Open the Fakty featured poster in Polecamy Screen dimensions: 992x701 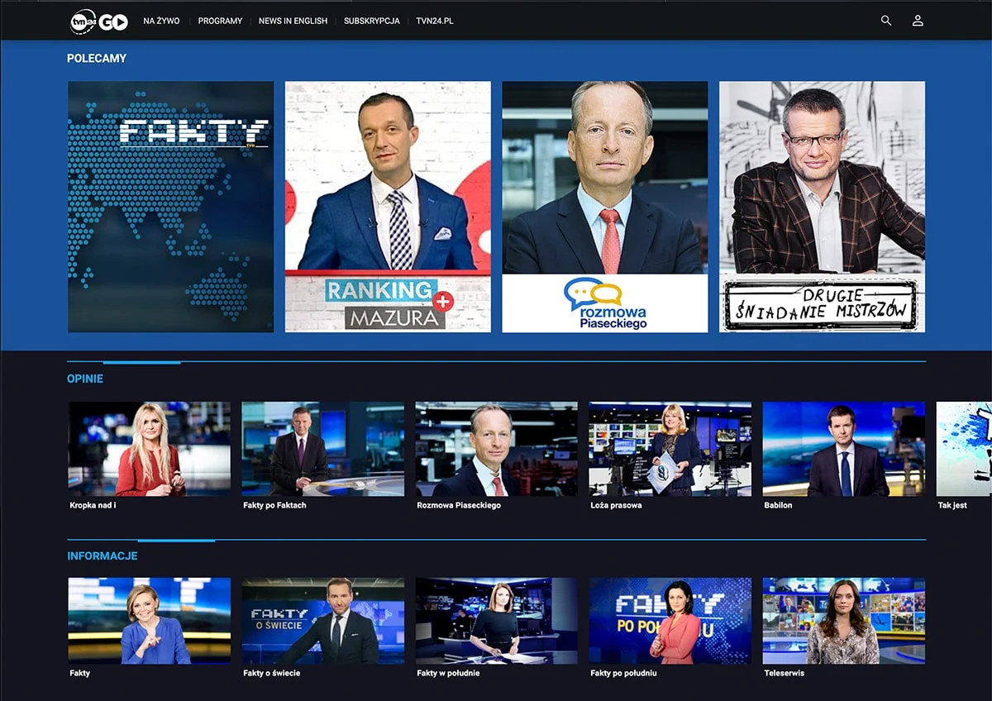tap(171, 207)
